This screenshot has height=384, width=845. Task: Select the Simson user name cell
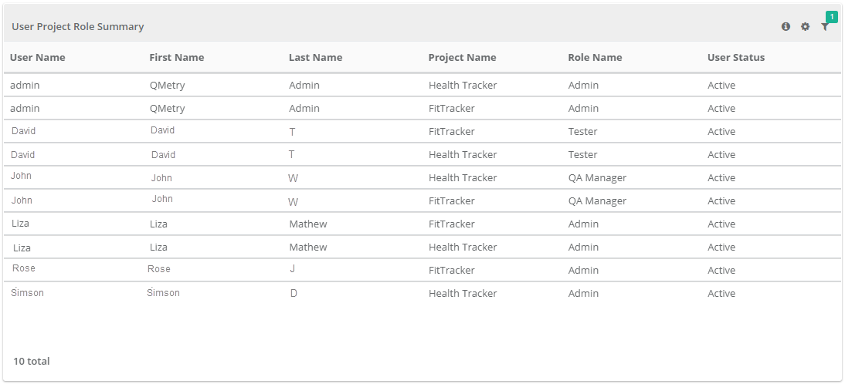[x=28, y=293]
